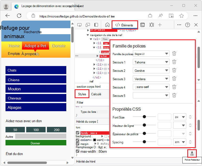The height and width of the screenshot is (166, 202).
Task: Open Home in page navigation
Action: pyautogui.click(x=14, y=46)
